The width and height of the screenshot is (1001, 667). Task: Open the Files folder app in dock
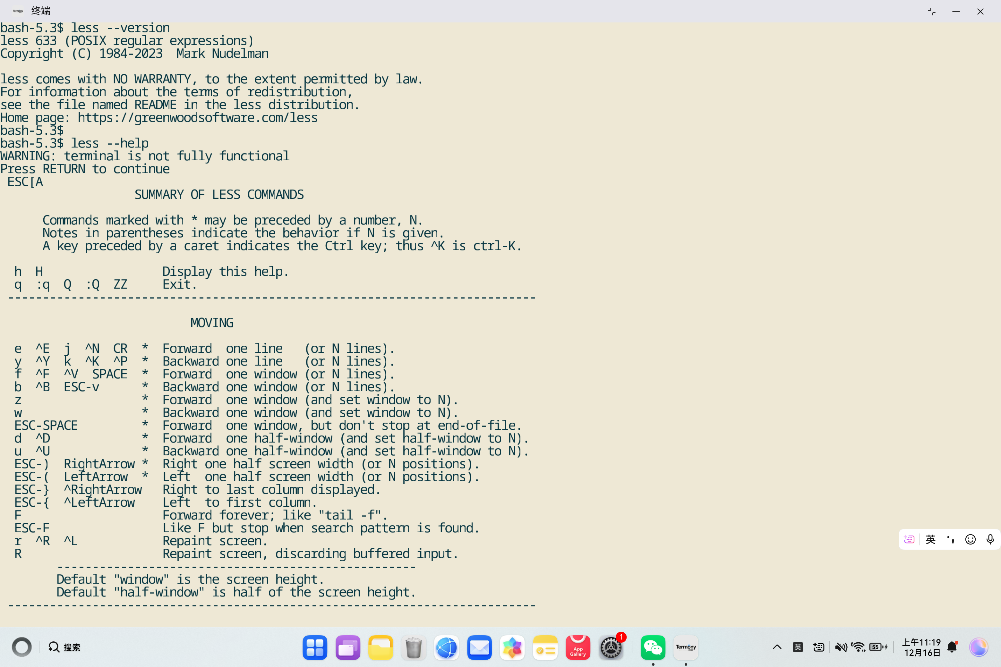(381, 647)
